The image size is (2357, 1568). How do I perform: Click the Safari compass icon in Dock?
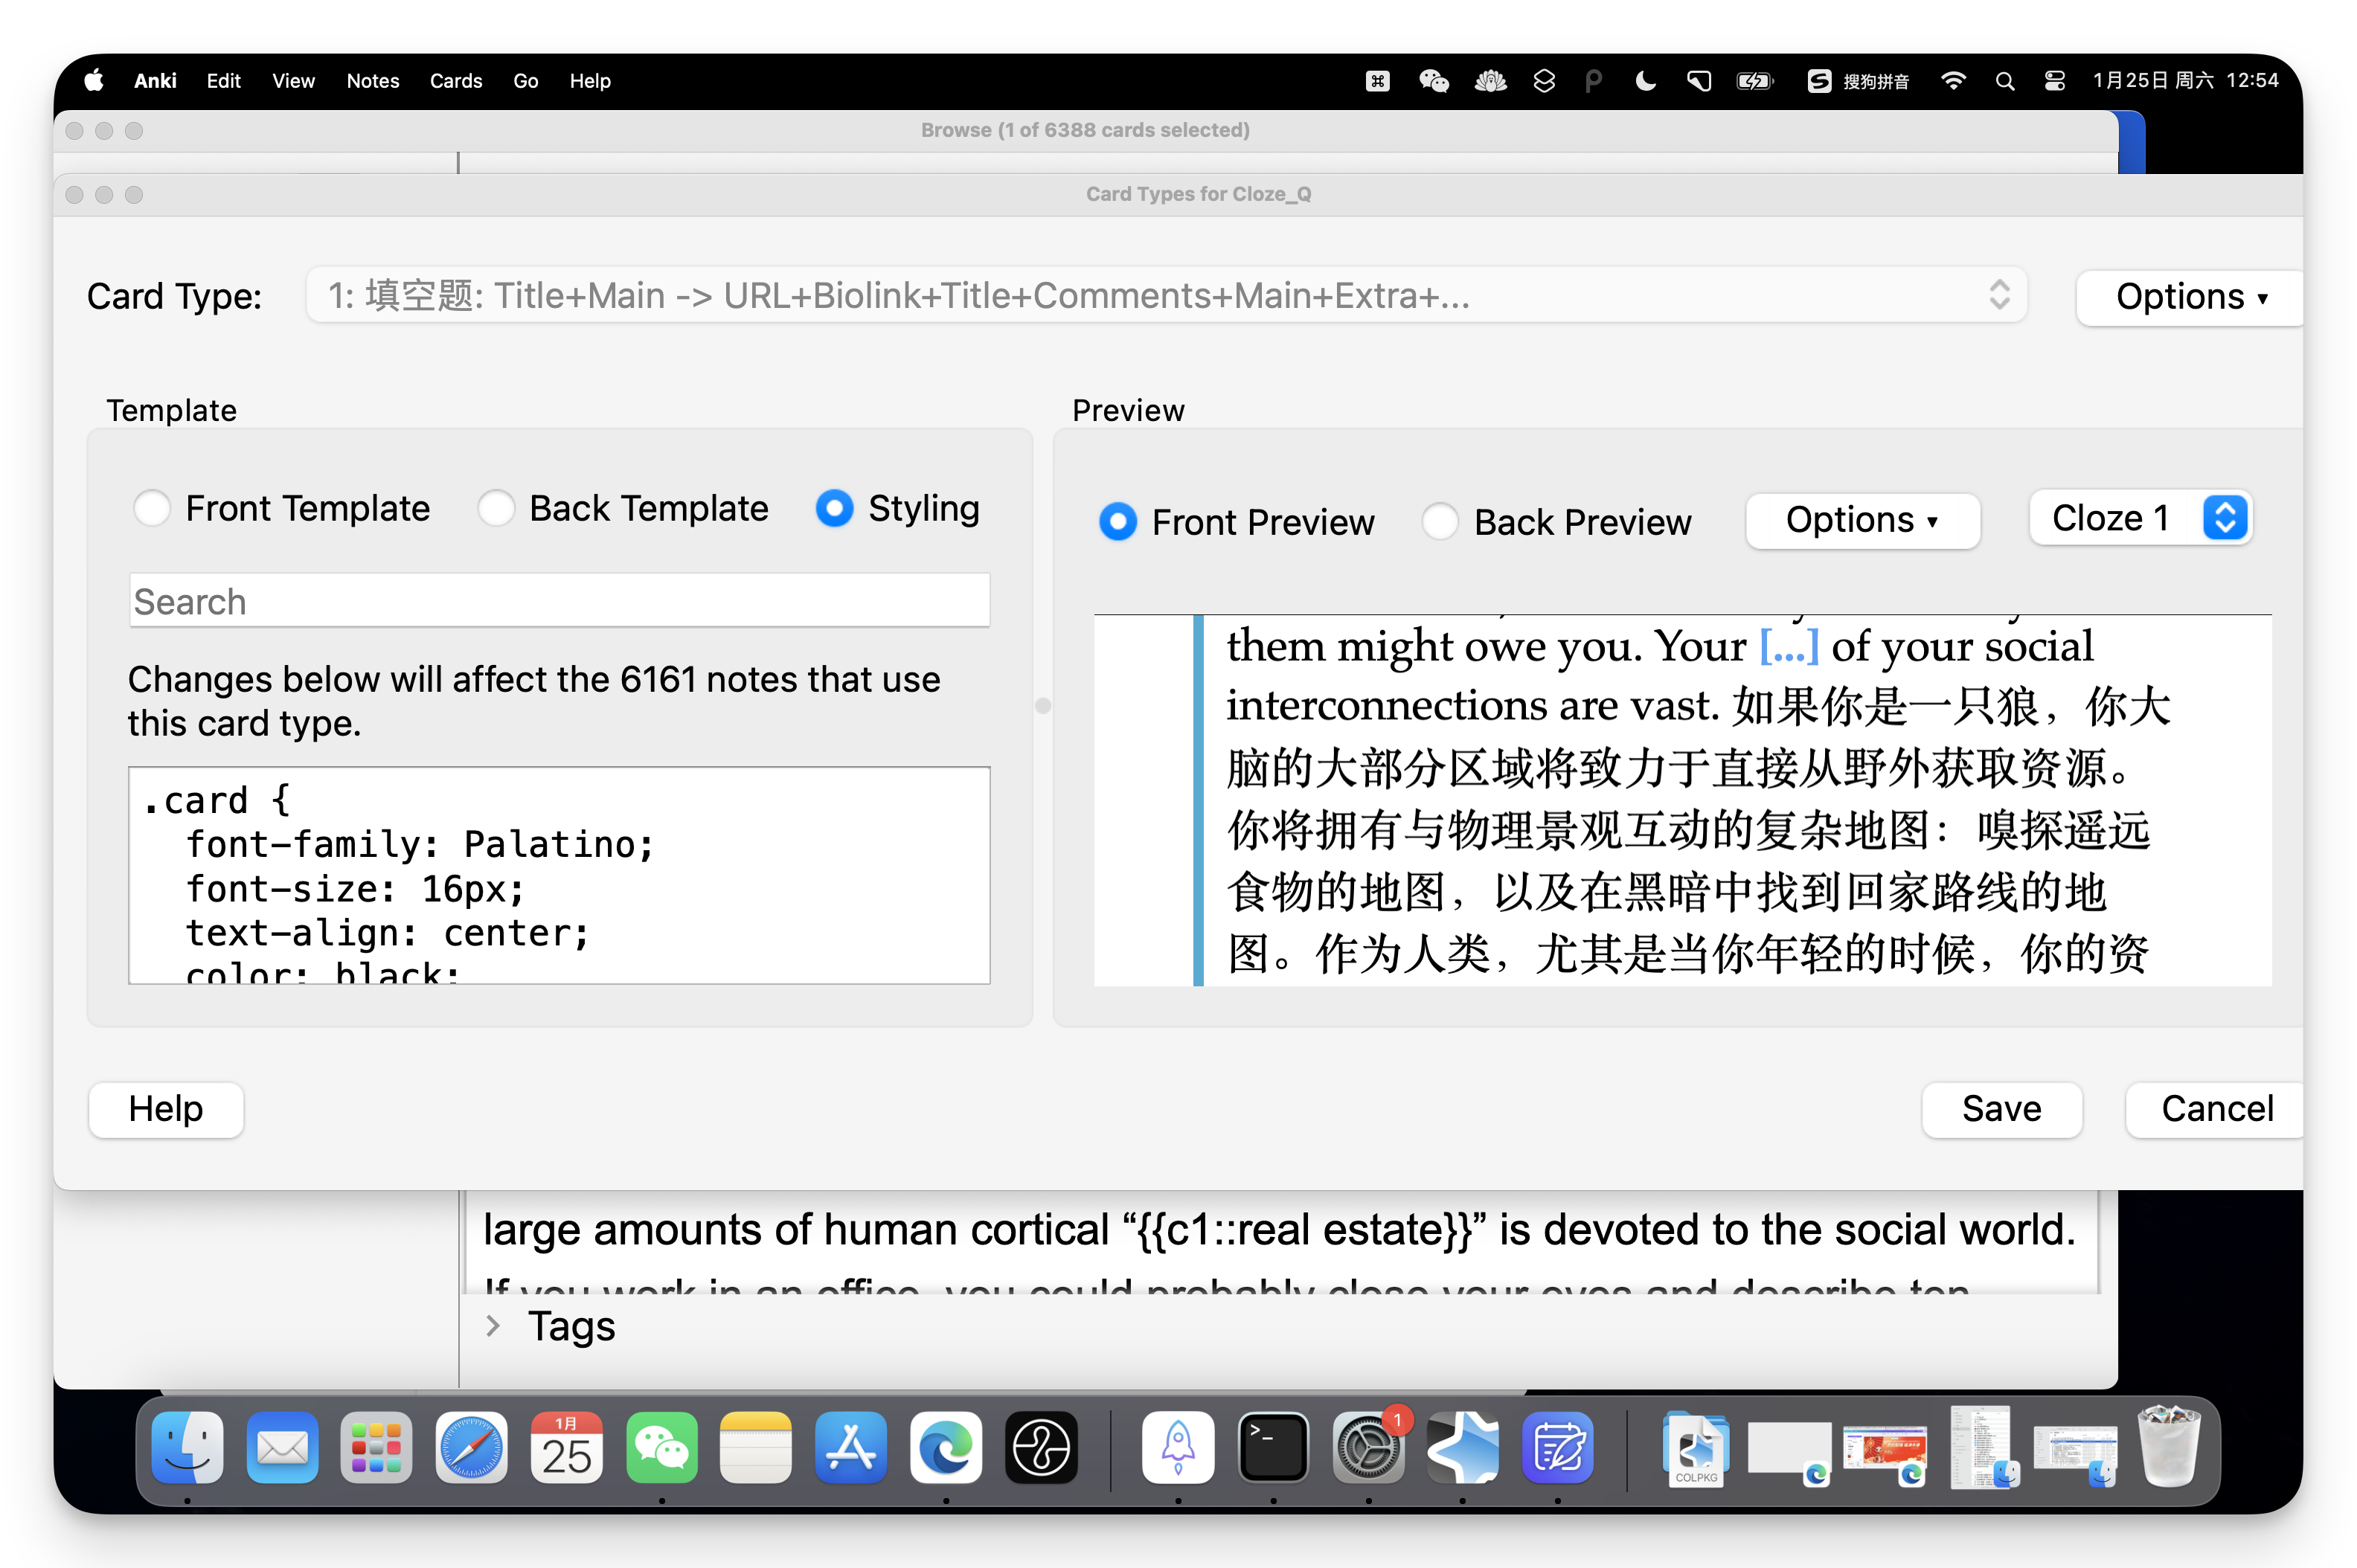point(471,1447)
